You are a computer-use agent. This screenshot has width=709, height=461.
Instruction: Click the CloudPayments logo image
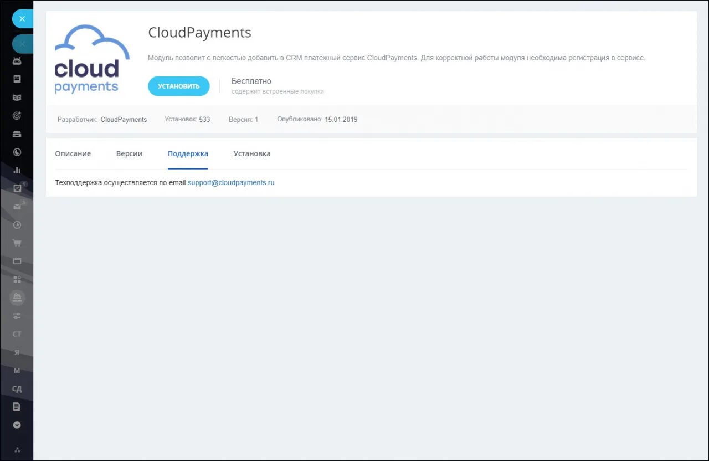coord(92,59)
